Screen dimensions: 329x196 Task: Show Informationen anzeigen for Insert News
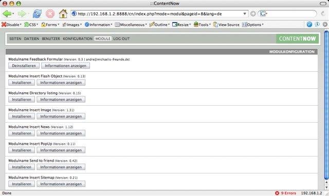point(61,133)
